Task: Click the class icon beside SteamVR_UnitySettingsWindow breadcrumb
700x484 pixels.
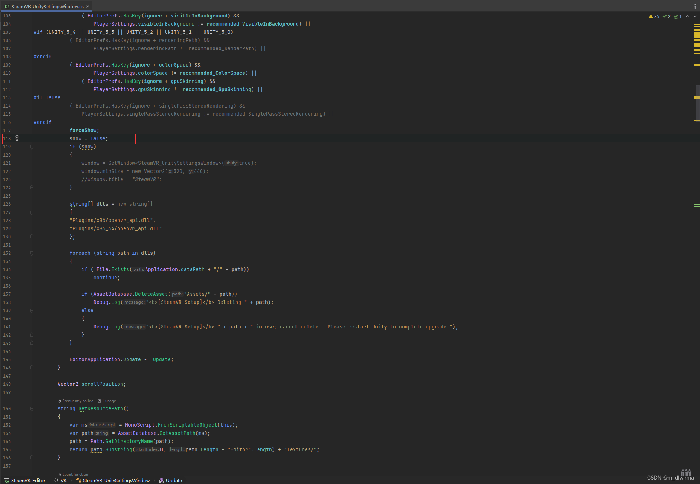Action: [x=79, y=480]
